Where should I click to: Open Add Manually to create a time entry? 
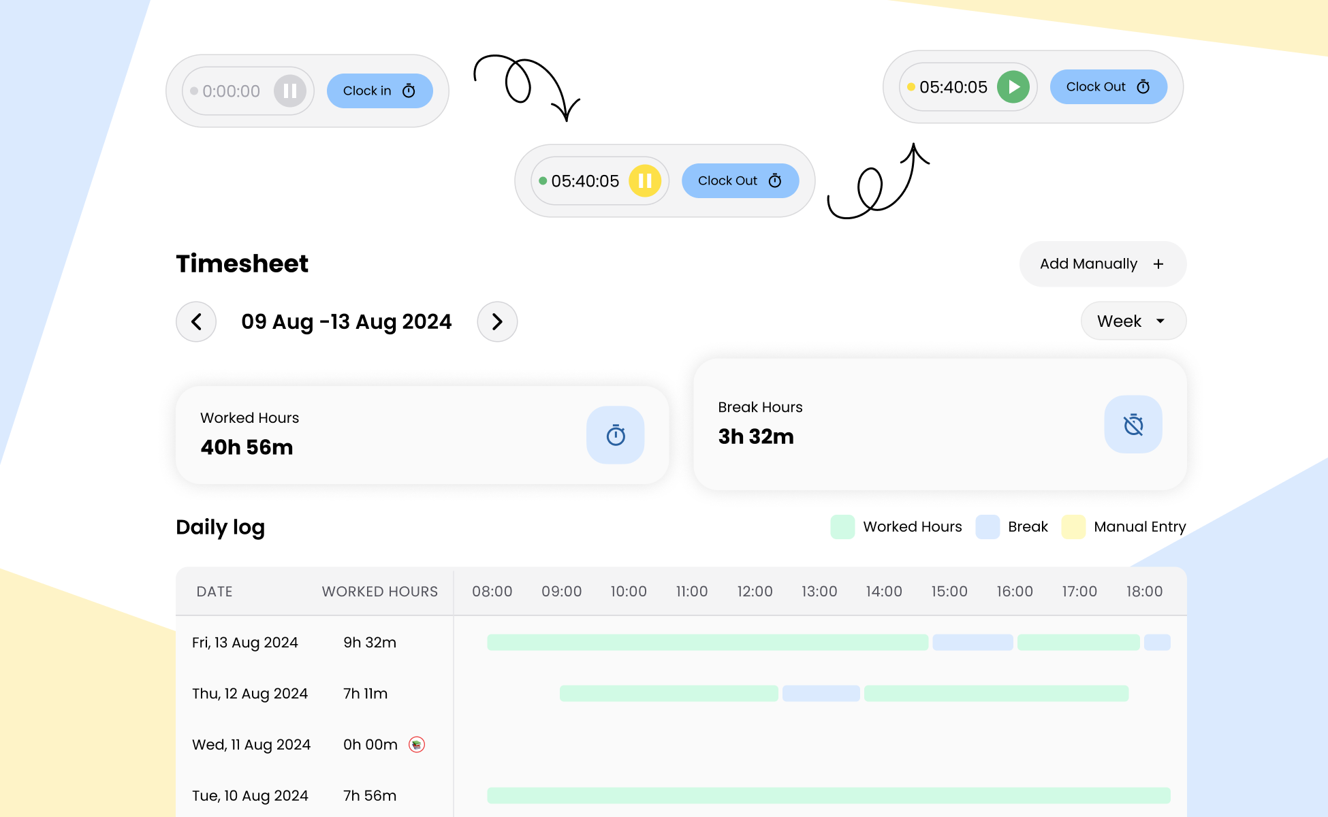point(1102,264)
